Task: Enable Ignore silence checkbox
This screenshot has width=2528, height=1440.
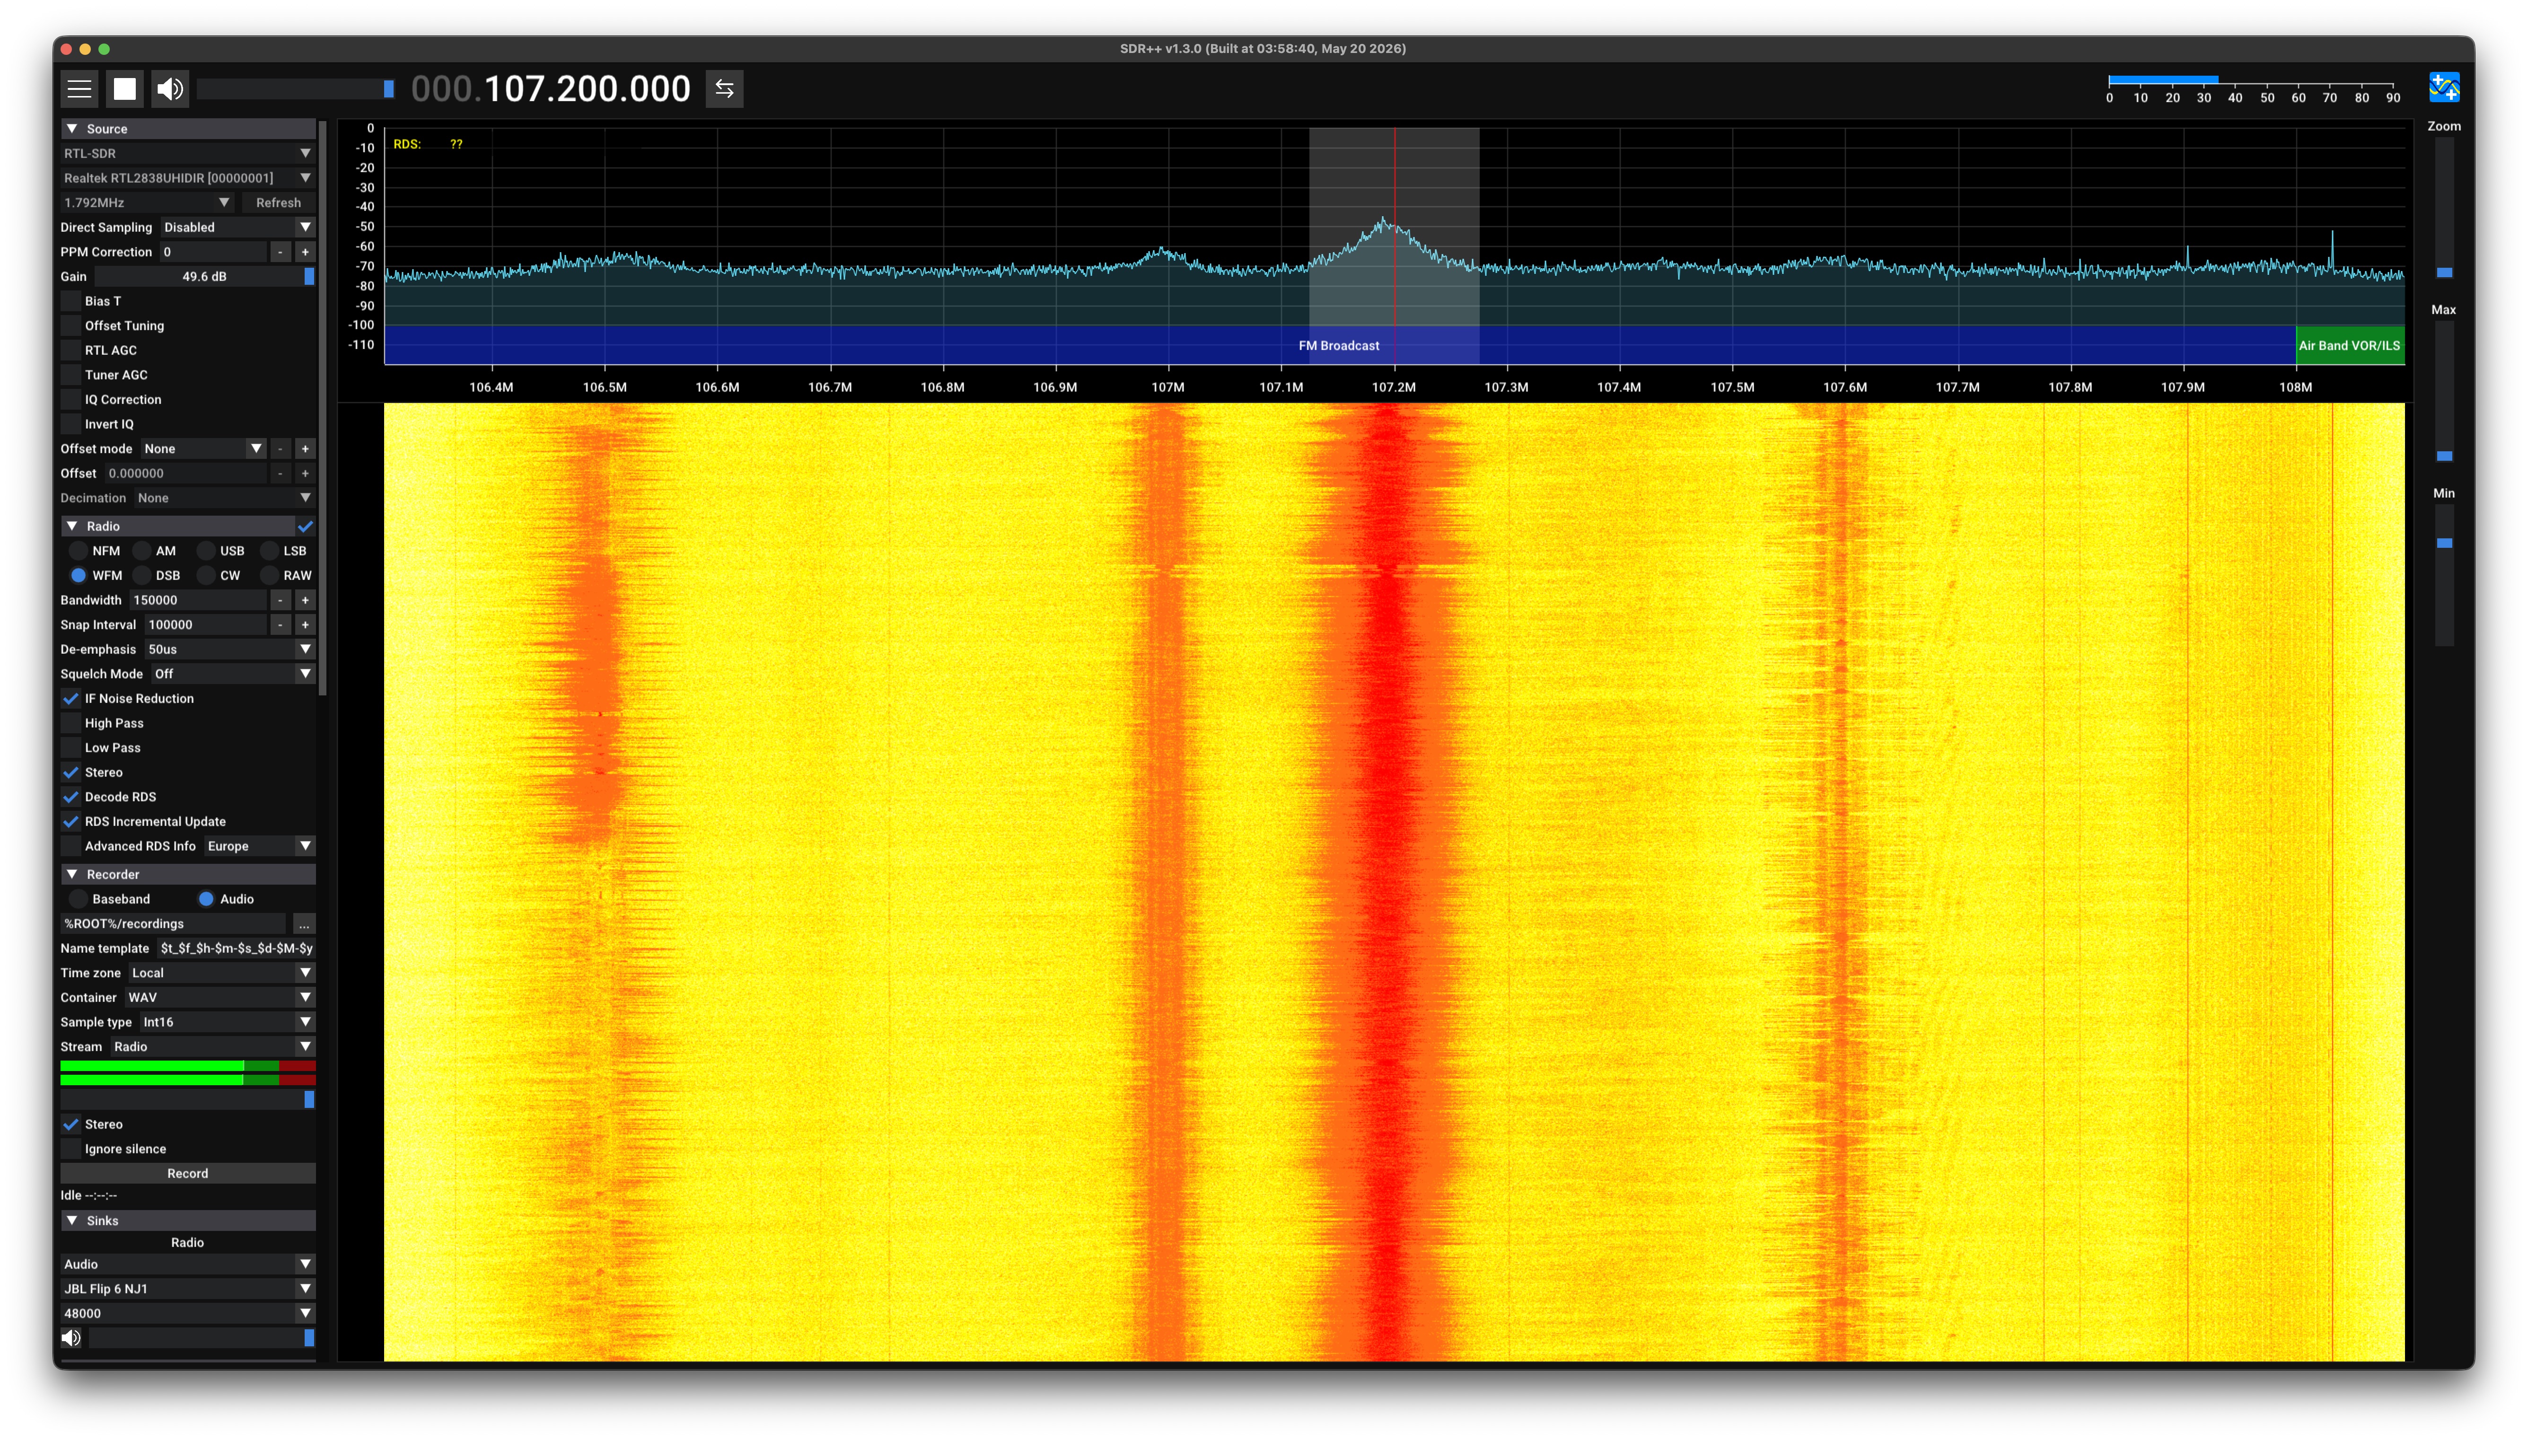Action: coord(70,1149)
